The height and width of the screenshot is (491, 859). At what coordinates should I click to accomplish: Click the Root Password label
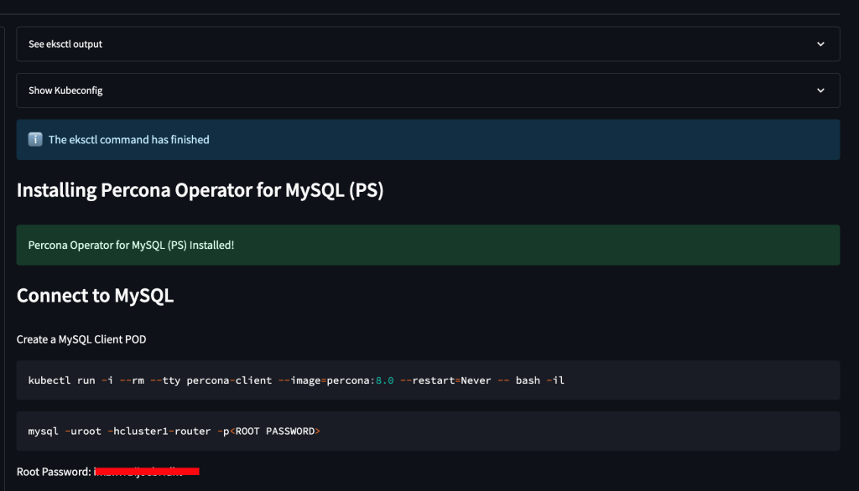52,471
